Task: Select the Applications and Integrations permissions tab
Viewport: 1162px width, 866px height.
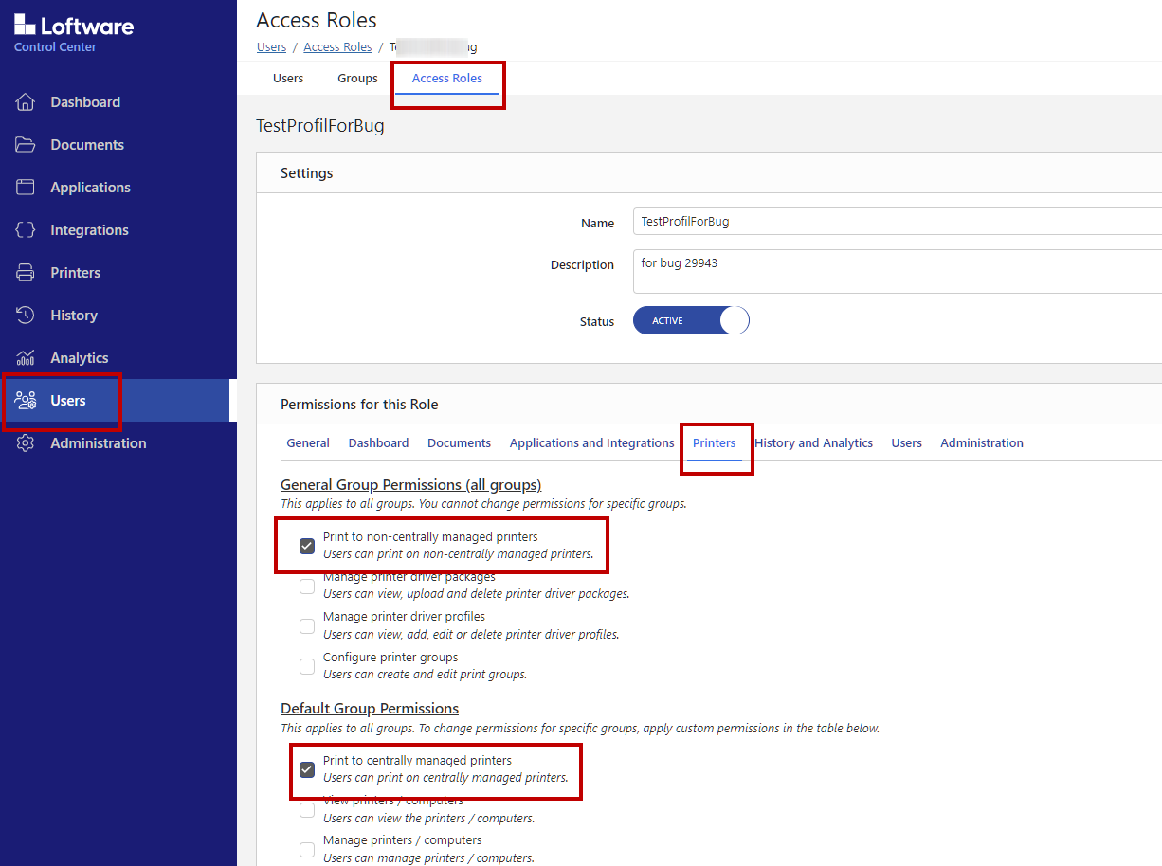Action: pyautogui.click(x=591, y=443)
